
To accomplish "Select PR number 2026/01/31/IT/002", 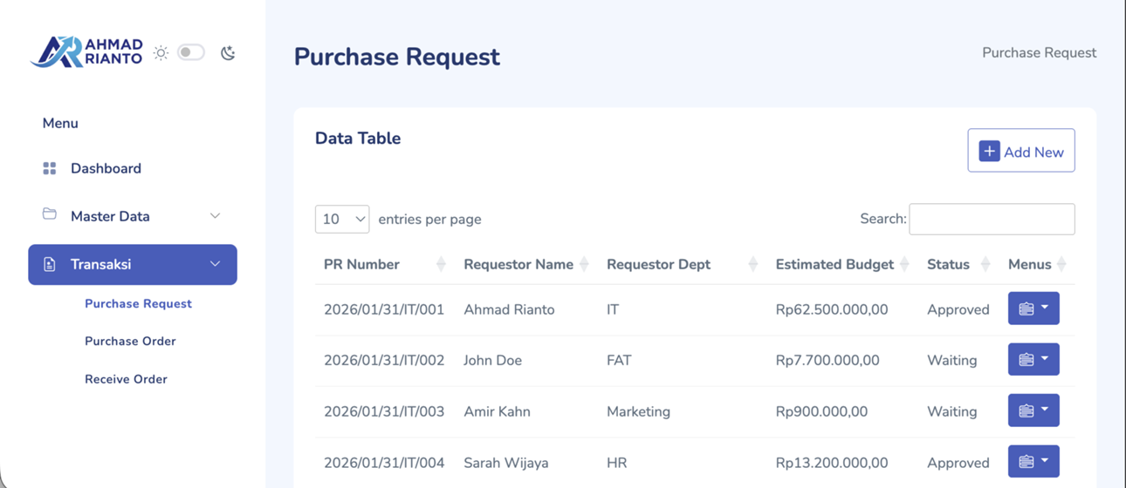I will coord(384,360).
